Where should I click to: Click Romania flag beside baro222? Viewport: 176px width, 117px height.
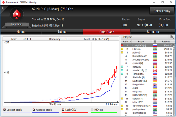point(155,67)
